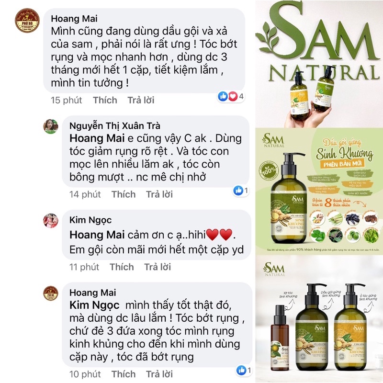The width and height of the screenshot is (383, 383).
Task: Open Hoang Mai's round profile avatar at top
Action: point(27,21)
